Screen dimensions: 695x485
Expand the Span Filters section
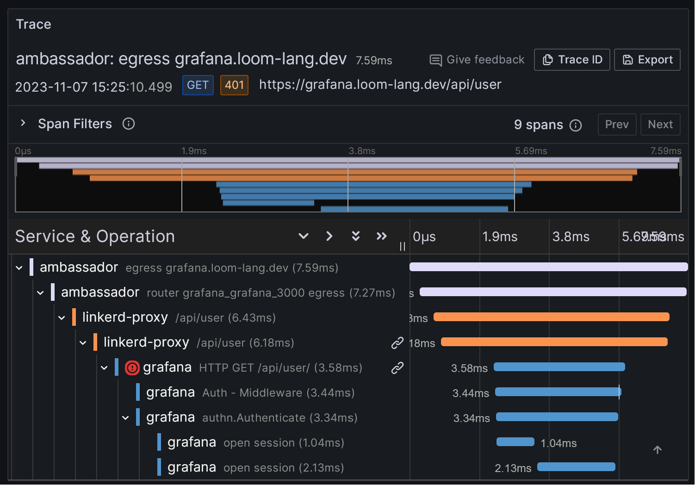pyautogui.click(x=23, y=123)
